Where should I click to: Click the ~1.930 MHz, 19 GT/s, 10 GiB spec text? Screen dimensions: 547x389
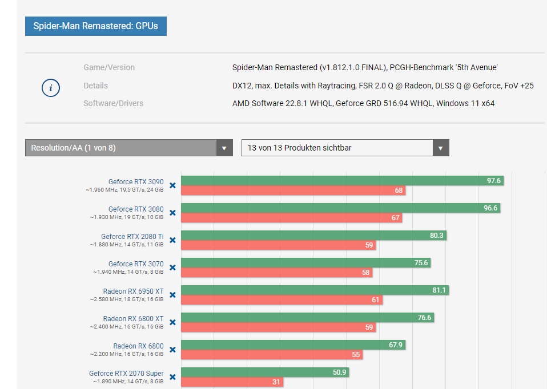(127, 217)
